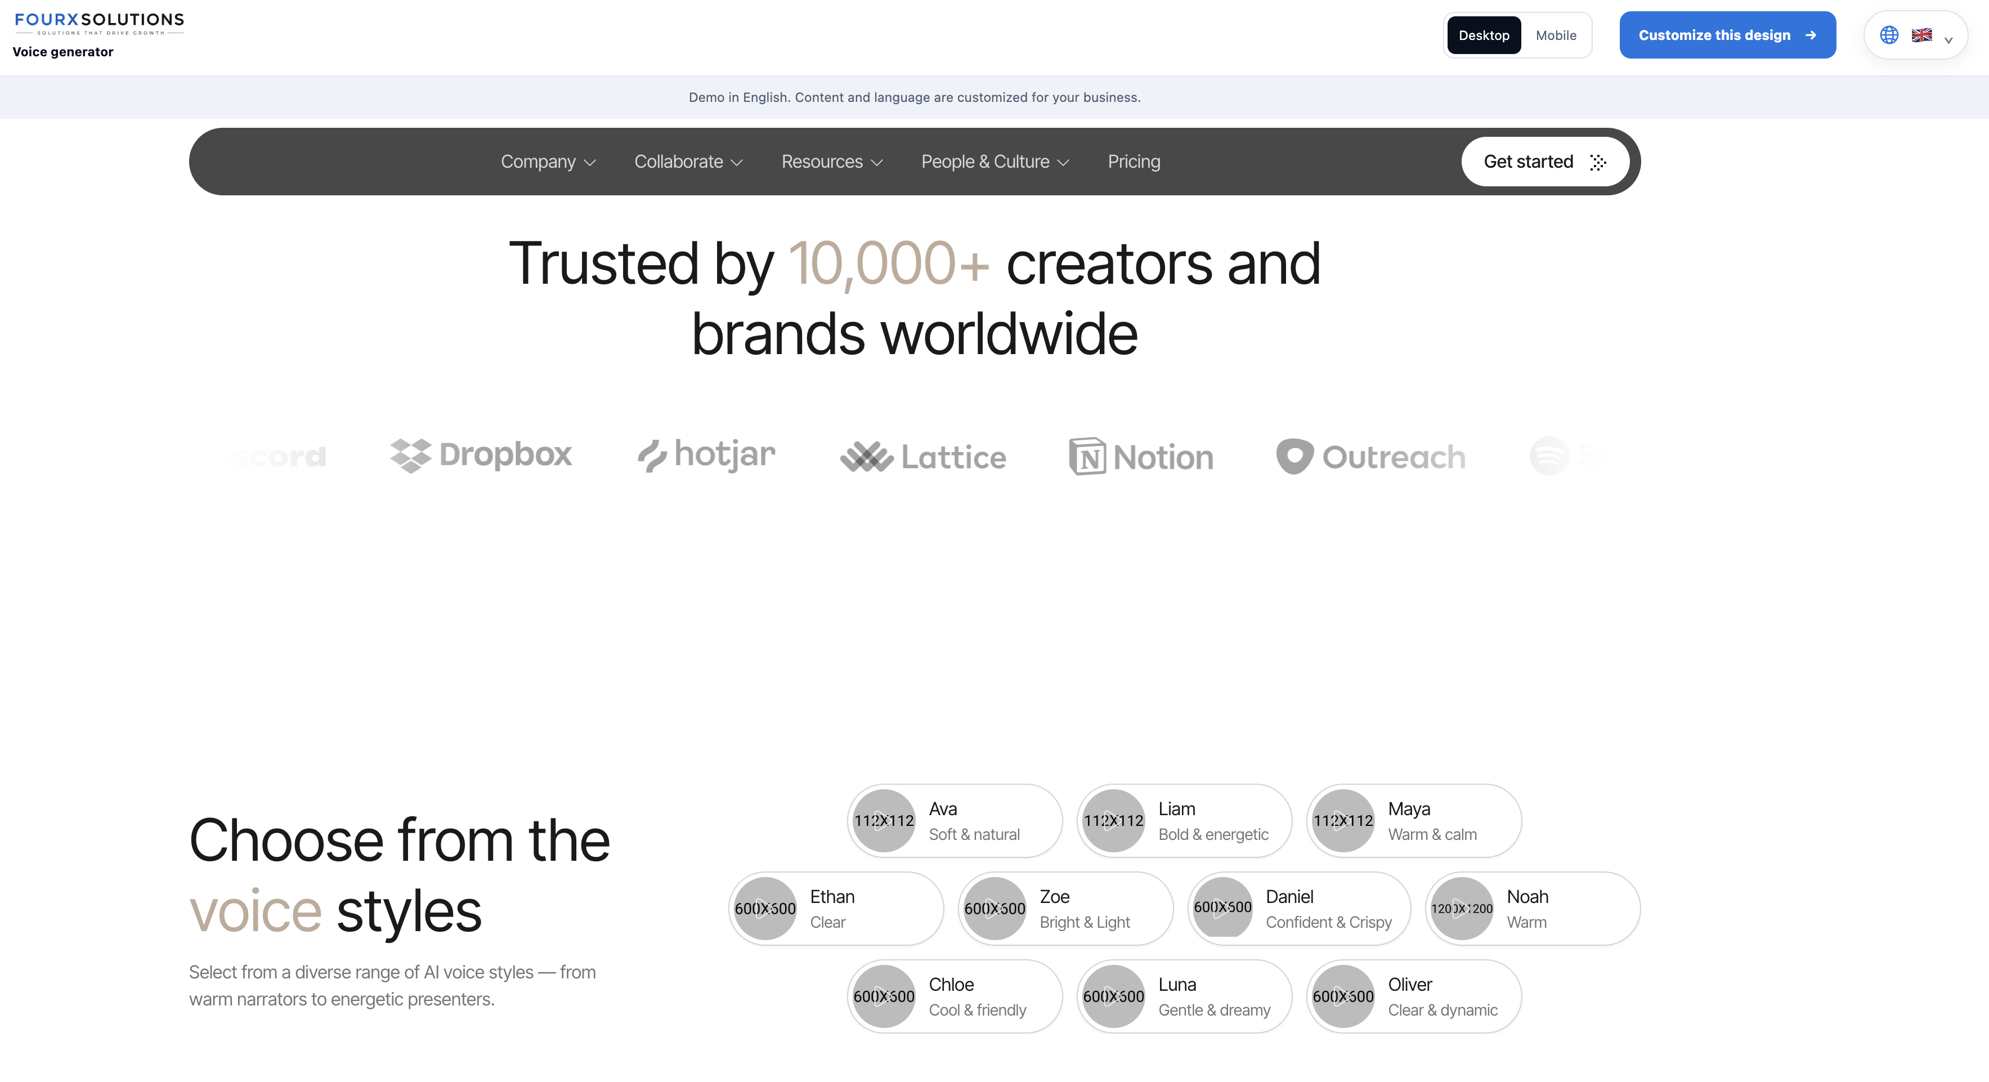
Task: Play the Zoe voice sample
Action: point(995,909)
